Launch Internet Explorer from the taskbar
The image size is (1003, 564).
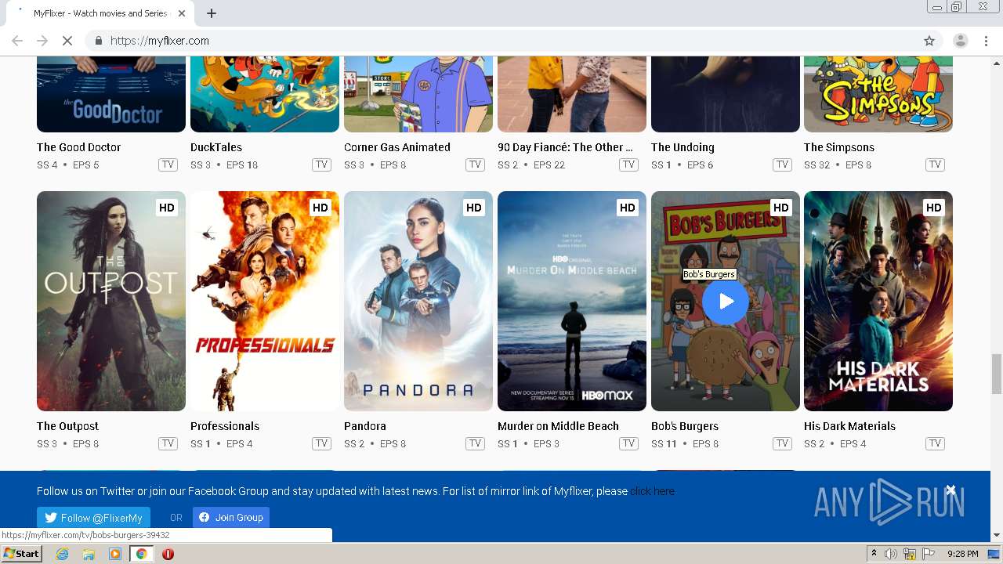(62, 554)
